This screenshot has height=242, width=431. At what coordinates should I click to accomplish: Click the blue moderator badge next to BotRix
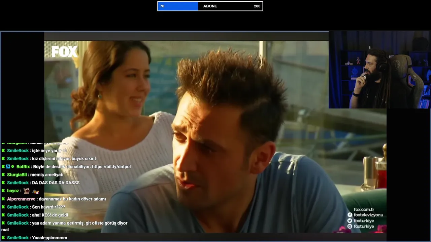(x=8, y=167)
